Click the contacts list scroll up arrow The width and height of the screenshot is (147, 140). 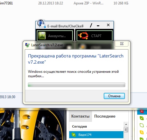(x=126, y=124)
